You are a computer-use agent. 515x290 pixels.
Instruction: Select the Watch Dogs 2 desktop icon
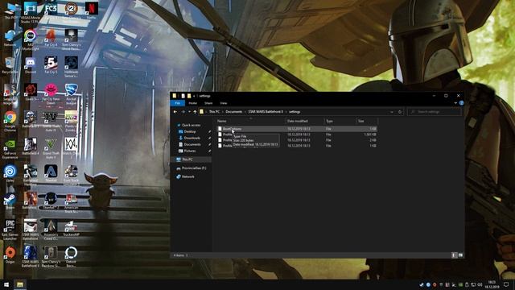pyautogui.click(x=71, y=148)
